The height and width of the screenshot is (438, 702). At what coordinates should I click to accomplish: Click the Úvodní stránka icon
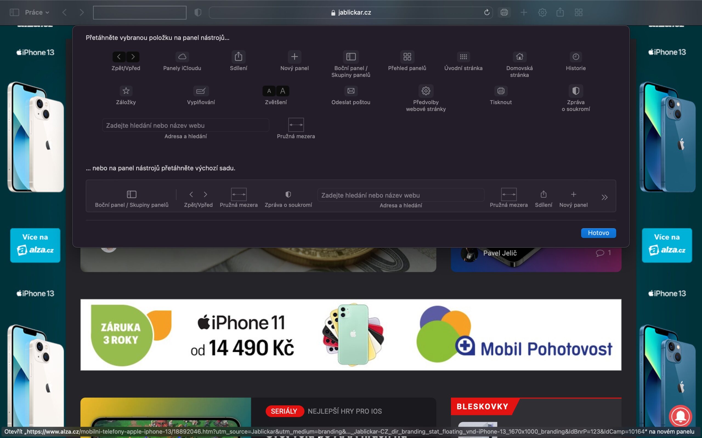pyautogui.click(x=463, y=57)
